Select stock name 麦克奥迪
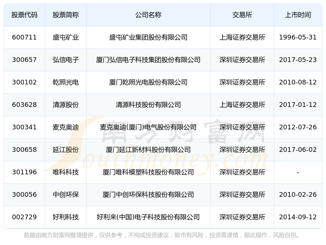 pos(66,127)
